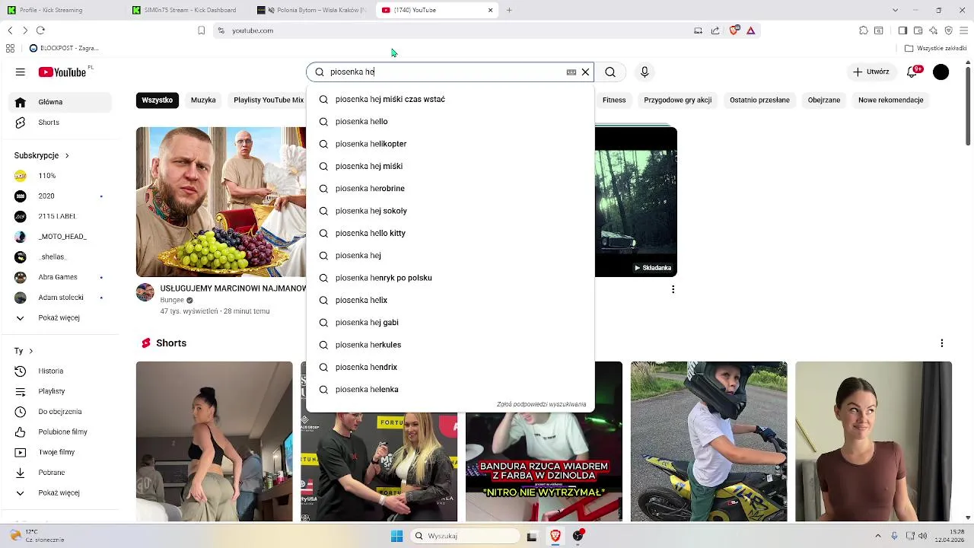
Task: Open Brave browser from the taskbar
Action: [x=555, y=536]
